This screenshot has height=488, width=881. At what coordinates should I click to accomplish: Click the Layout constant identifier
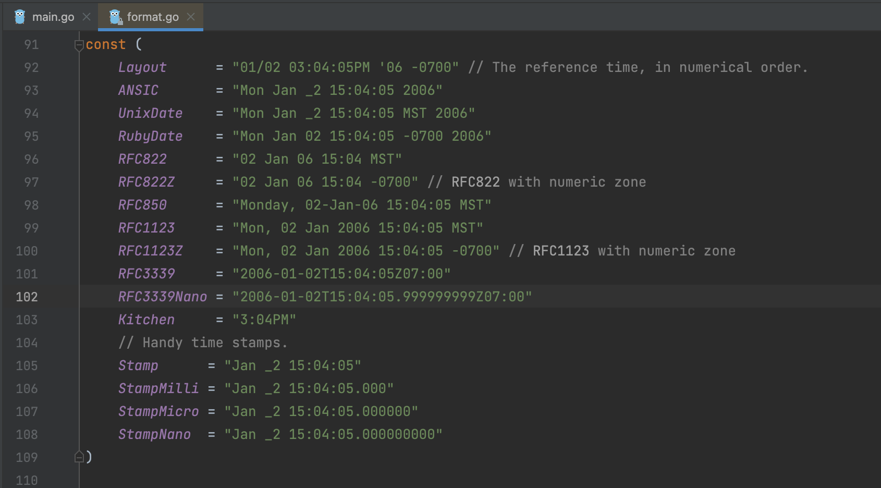[142, 67]
